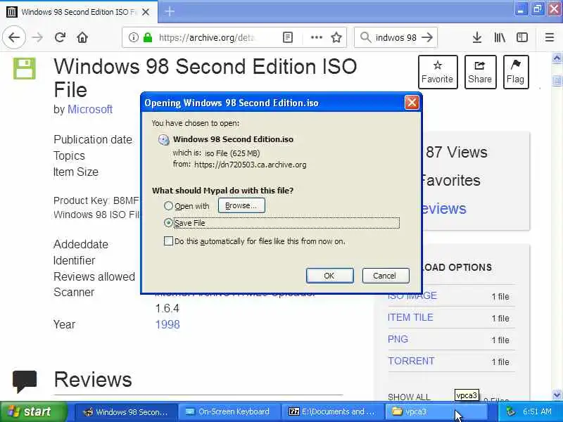The height and width of the screenshot is (422, 563).
Task: Switch to Windows 98 Second Edition ISO tab
Action: coord(79,12)
